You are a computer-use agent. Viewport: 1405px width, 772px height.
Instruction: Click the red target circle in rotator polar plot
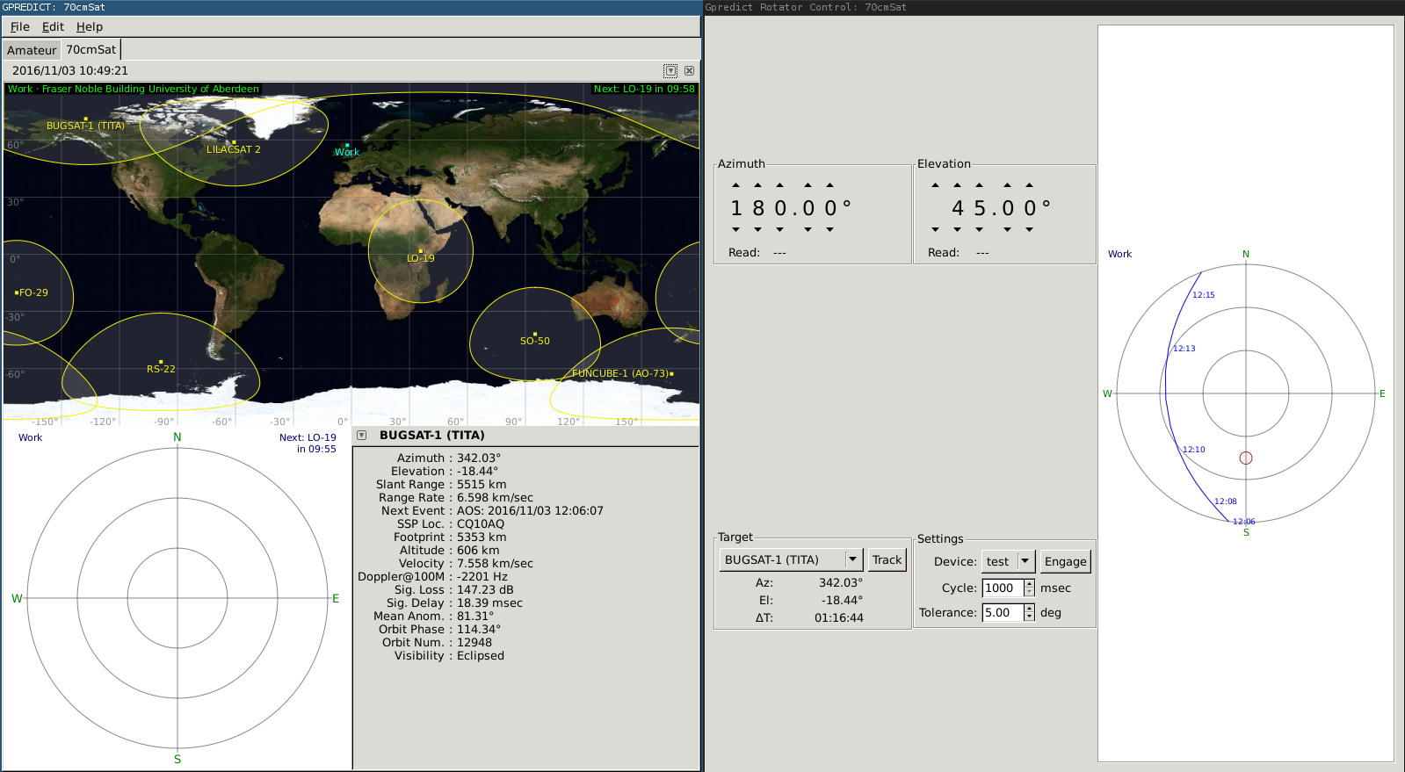click(x=1245, y=458)
